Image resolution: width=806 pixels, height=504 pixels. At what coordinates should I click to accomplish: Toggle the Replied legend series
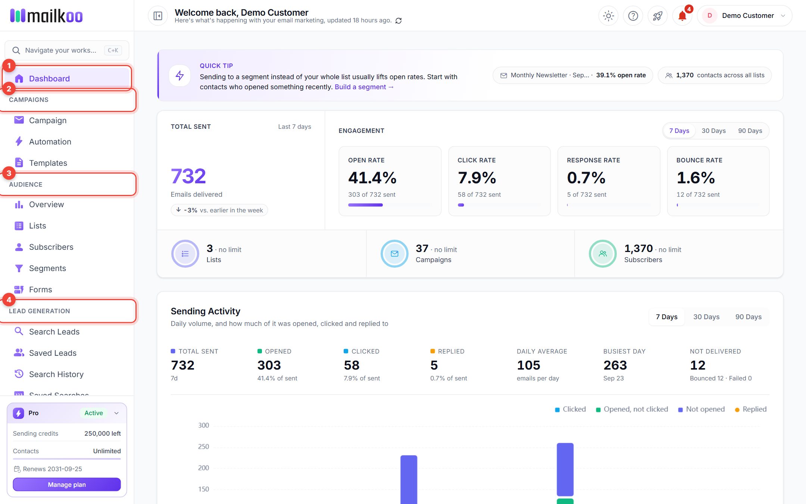coord(751,410)
